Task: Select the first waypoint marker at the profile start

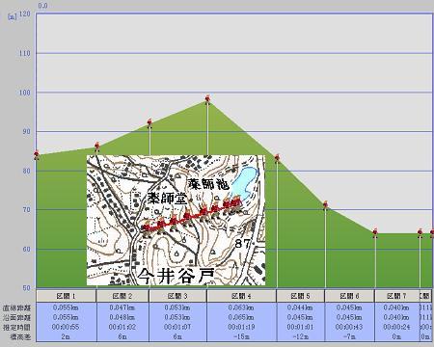Action: click(x=37, y=154)
